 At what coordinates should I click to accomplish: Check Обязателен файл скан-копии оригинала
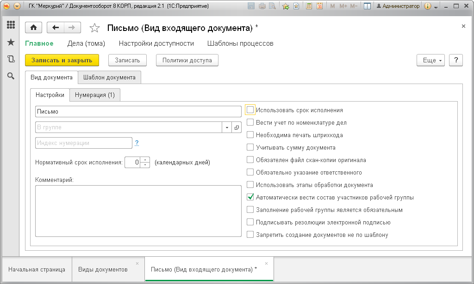pos(250,160)
